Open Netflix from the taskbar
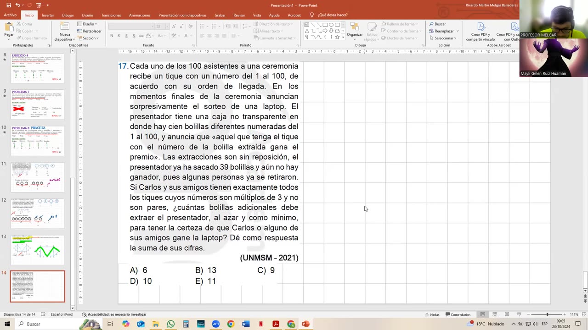588x330 pixels. coord(261,324)
